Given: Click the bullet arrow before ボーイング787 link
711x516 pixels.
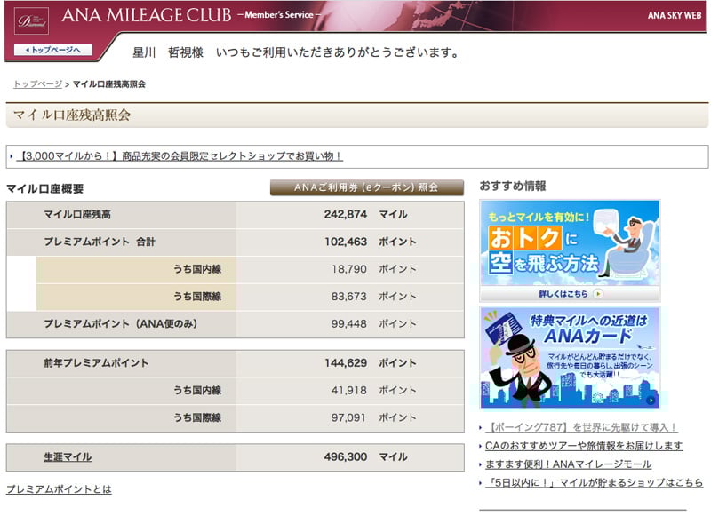Looking at the screenshot, I should pos(482,428).
